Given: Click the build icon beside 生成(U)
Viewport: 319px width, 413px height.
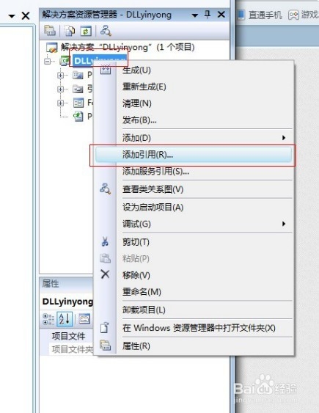Looking at the screenshot, I should pos(106,70).
